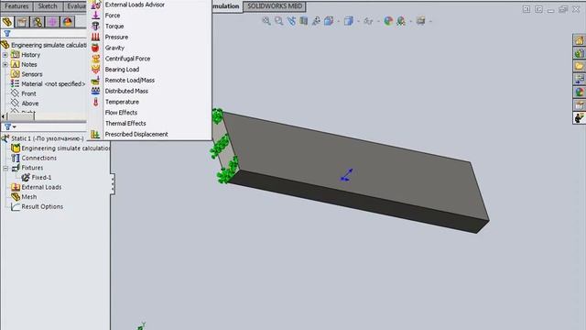This screenshot has height=330, width=586.
Task: Select the Sensors tree item
Action: point(32,74)
